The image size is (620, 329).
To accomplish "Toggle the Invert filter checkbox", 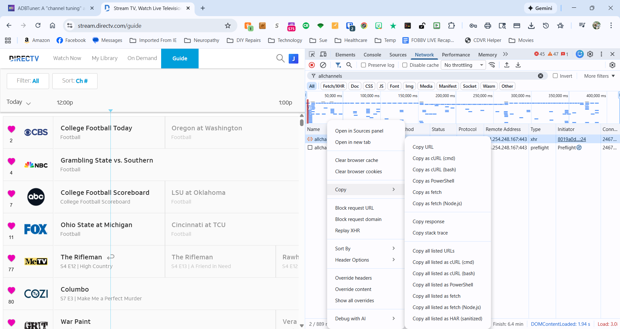I will 555,76.
